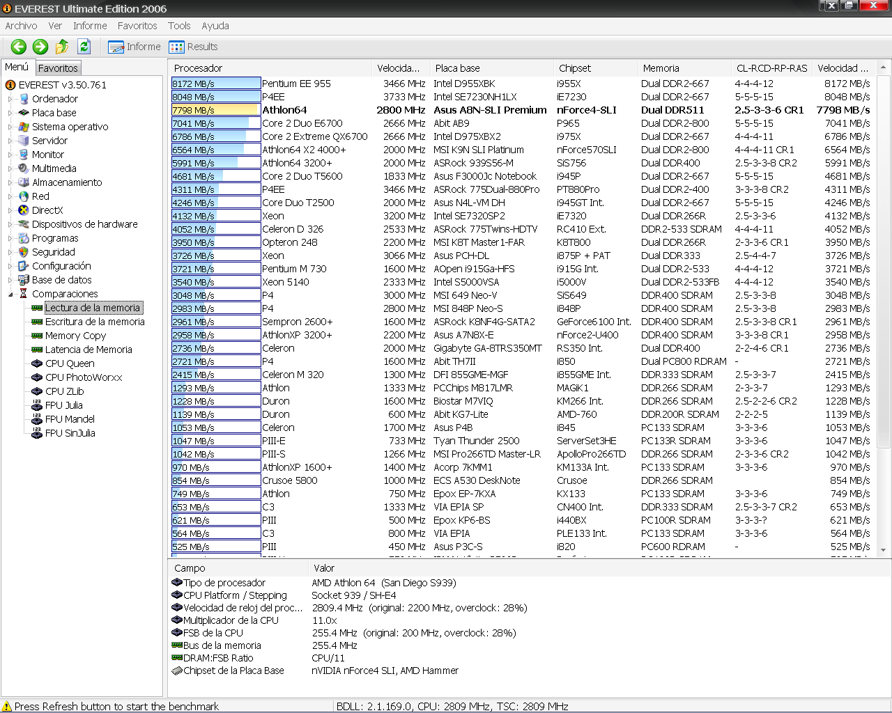
Task: Open the Tools menu
Action: tap(179, 26)
